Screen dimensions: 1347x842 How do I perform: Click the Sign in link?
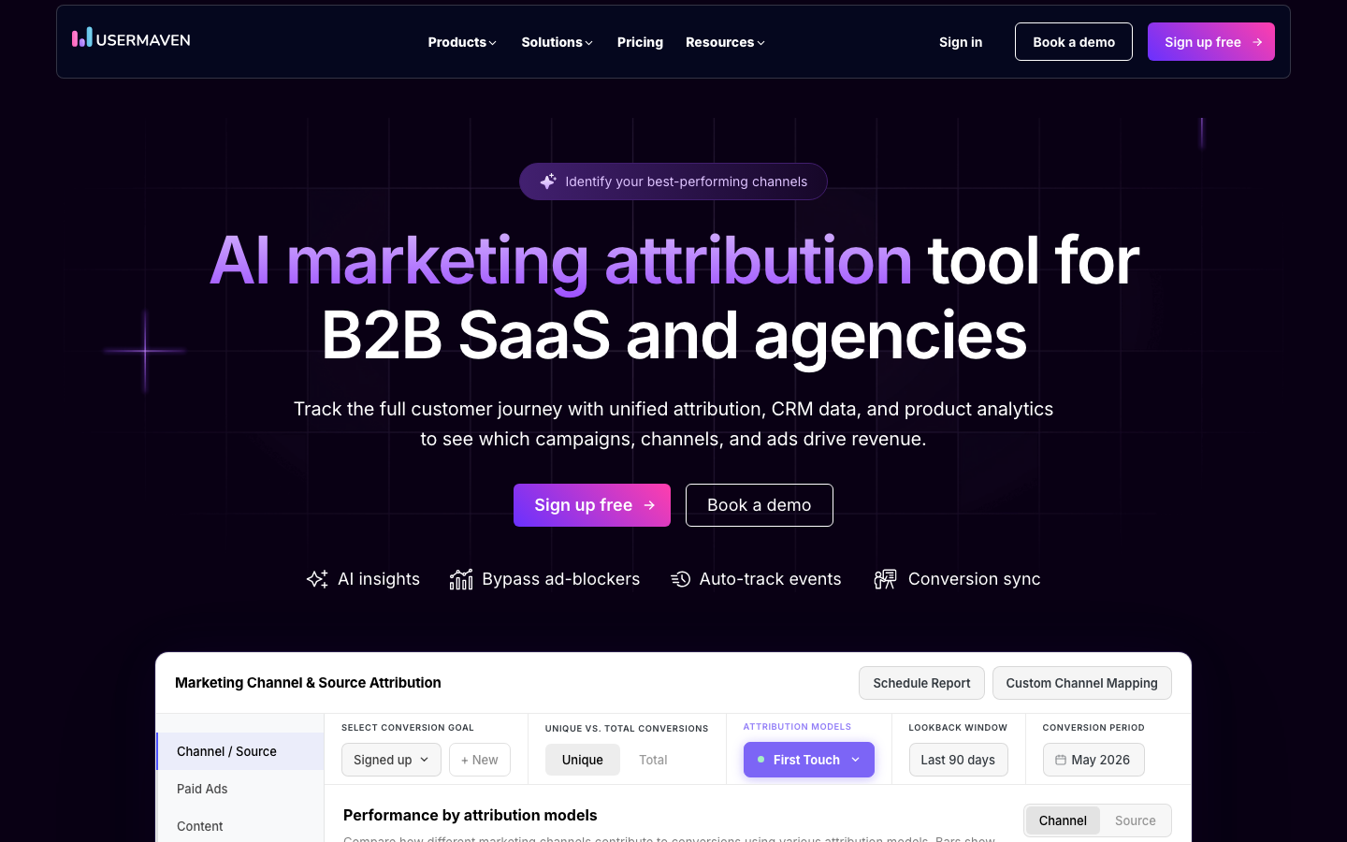961,42
